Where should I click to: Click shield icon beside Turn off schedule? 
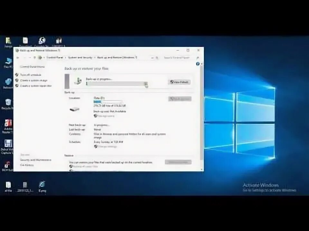(x=17, y=75)
